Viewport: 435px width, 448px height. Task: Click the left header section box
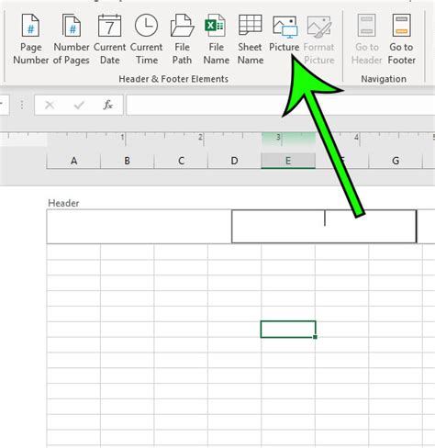click(139, 227)
